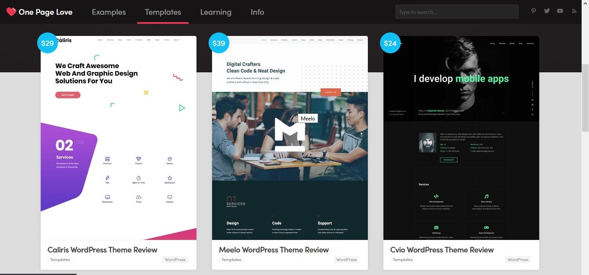The height and width of the screenshot is (275, 589).
Task: Click the $29 price badge on Caliris
Action: tap(48, 43)
